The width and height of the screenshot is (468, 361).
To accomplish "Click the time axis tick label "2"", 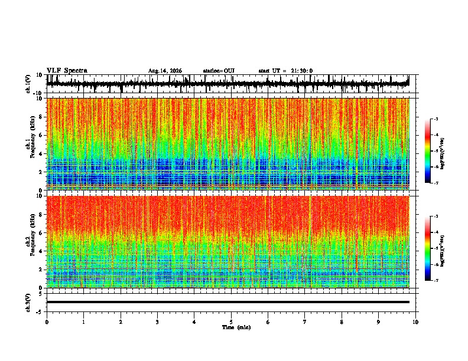I will [121, 322].
